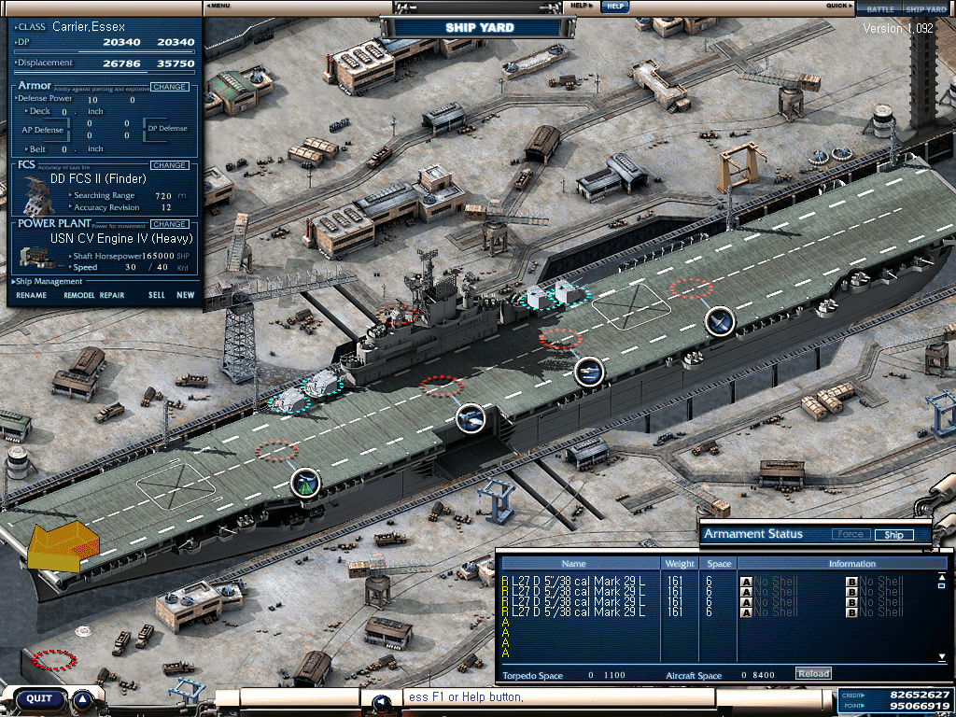The image size is (956, 717).
Task: Expand the QUICK menu in top bar
Action: (x=837, y=6)
